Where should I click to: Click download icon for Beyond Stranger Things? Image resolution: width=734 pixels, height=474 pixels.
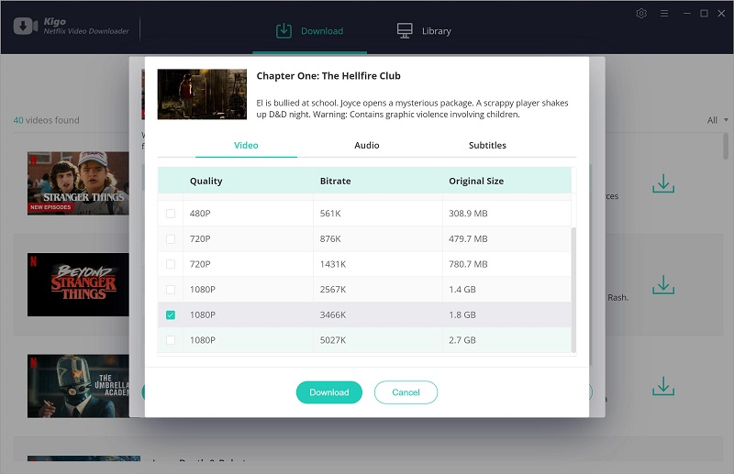coord(663,284)
